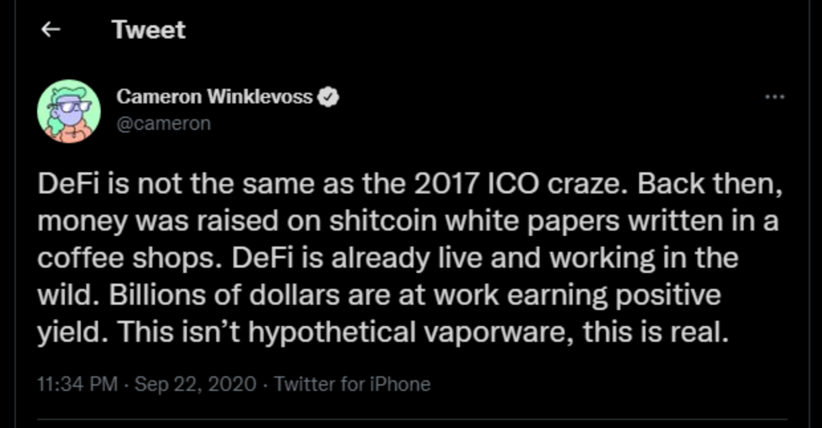The width and height of the screenshot is (822, 428).
Task: Click the tweet line starting "money was raised"
Action: click(407, 221)
